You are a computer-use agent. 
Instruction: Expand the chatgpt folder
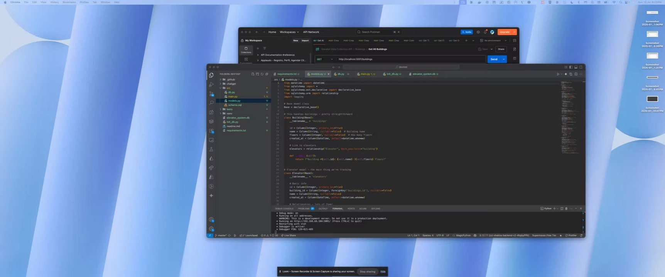231,84
